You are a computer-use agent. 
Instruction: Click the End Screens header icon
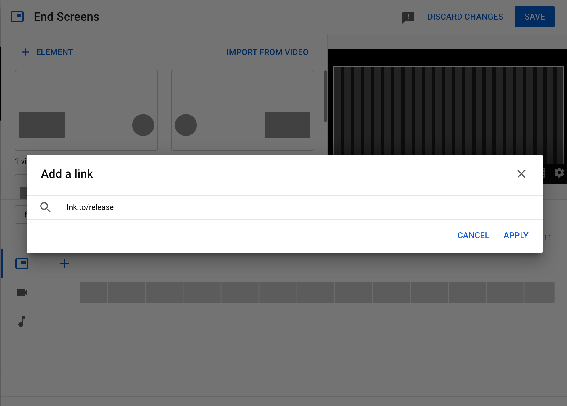point(17,17)
